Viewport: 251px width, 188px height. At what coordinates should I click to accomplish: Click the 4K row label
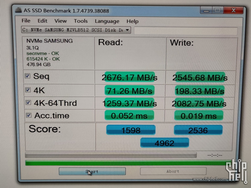point(39,90)
